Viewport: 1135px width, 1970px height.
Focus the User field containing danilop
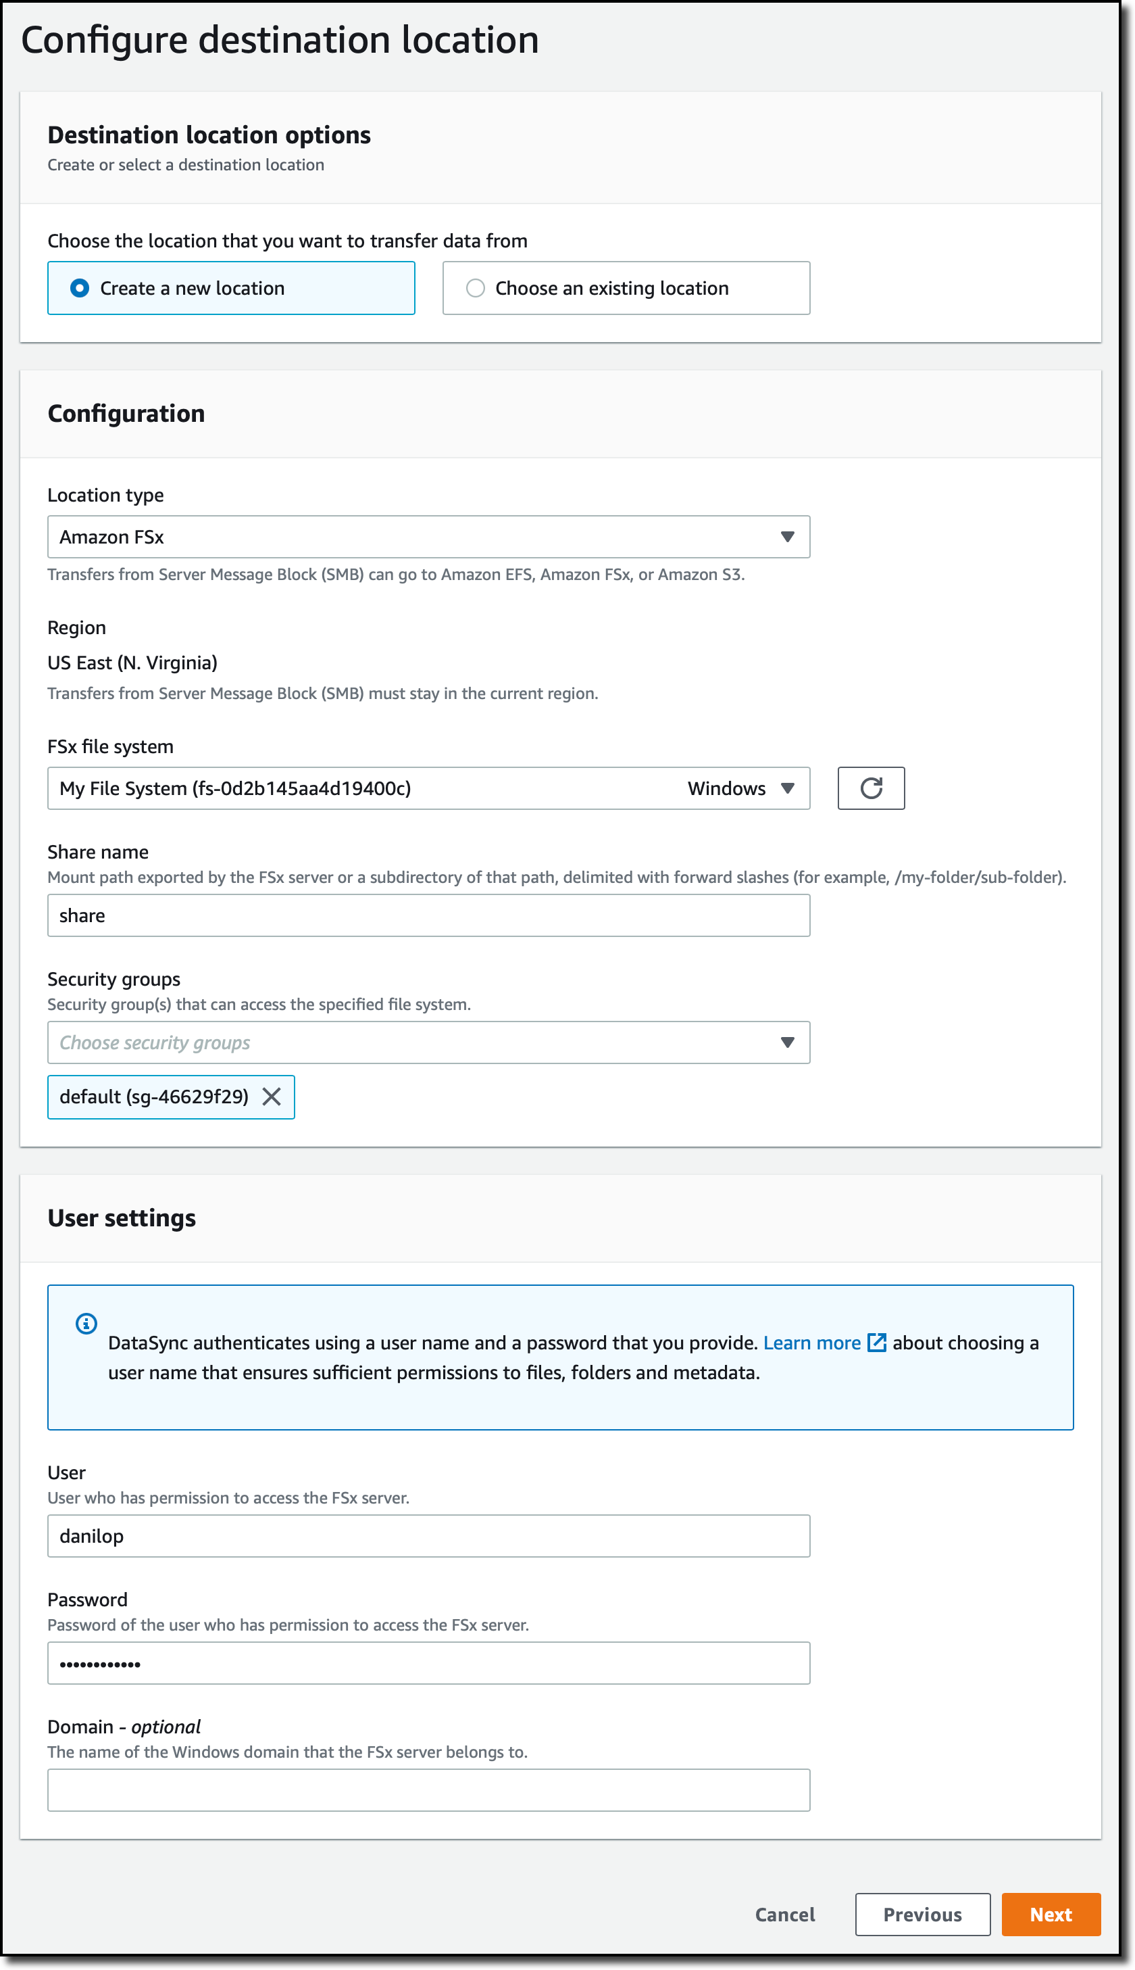[429, 1535]
